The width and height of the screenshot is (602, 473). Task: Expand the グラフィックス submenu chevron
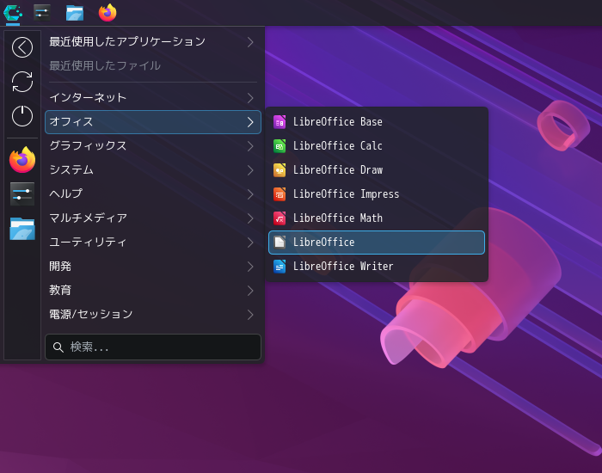pyautogui.click(x=250, y=146)
